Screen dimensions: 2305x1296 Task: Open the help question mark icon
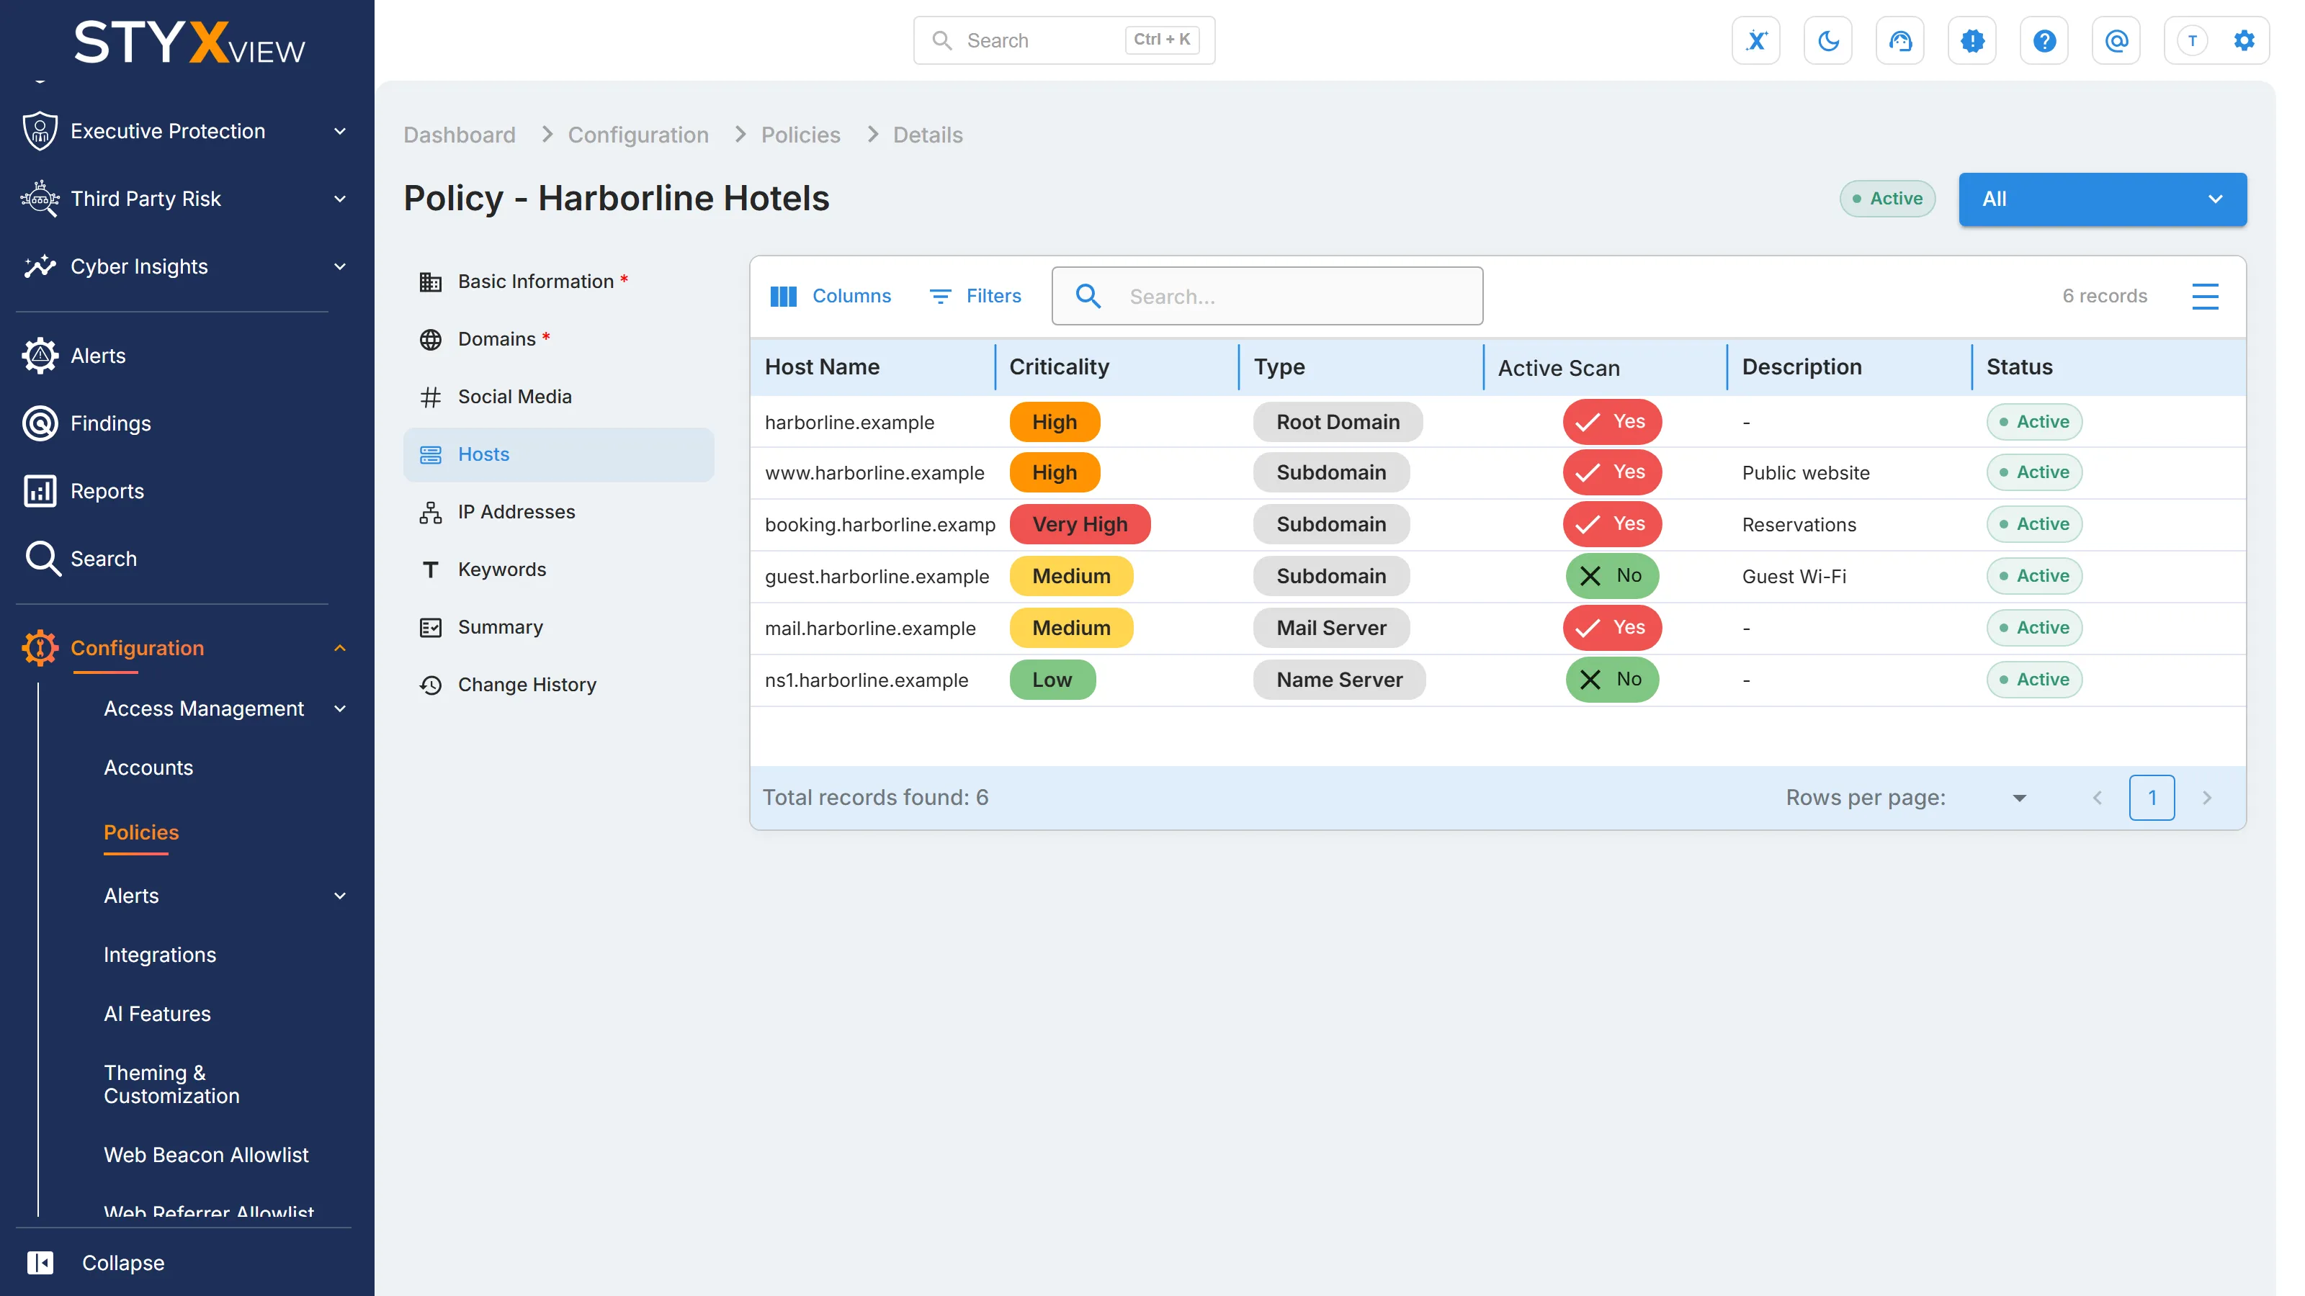(x=2044, y=40)
